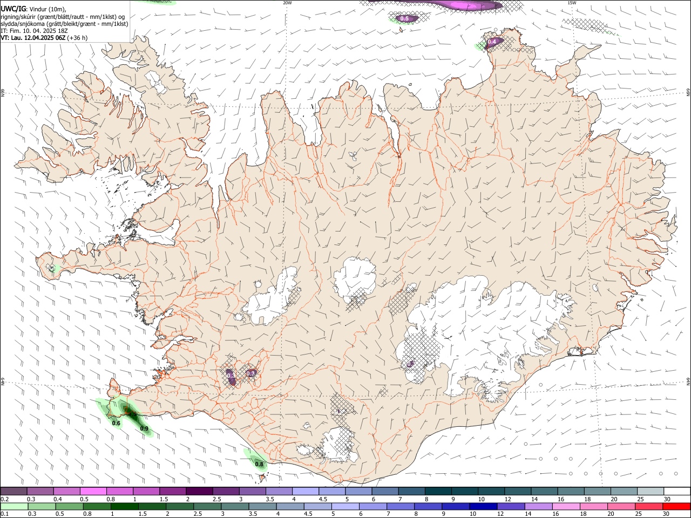Select upper scale slate-blue swatch 6 to 7

click(385, 491)
